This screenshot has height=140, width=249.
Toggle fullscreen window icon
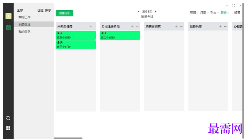click(234, 5)
